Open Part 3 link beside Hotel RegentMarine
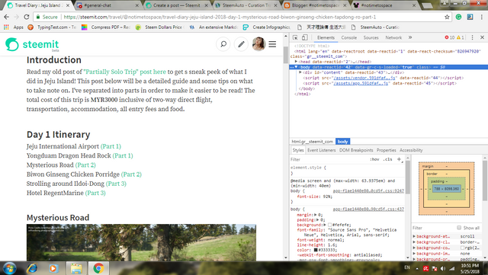Viewport: 488px width, 275px height. click(95, 193)
